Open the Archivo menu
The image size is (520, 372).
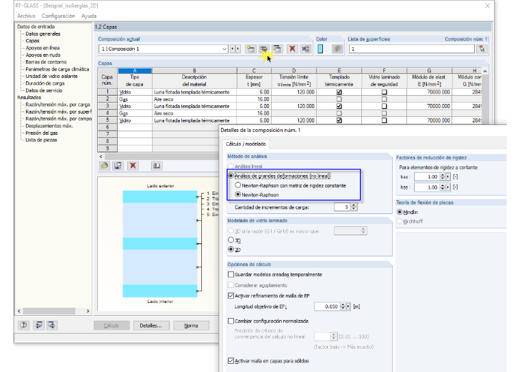(26, 16)
